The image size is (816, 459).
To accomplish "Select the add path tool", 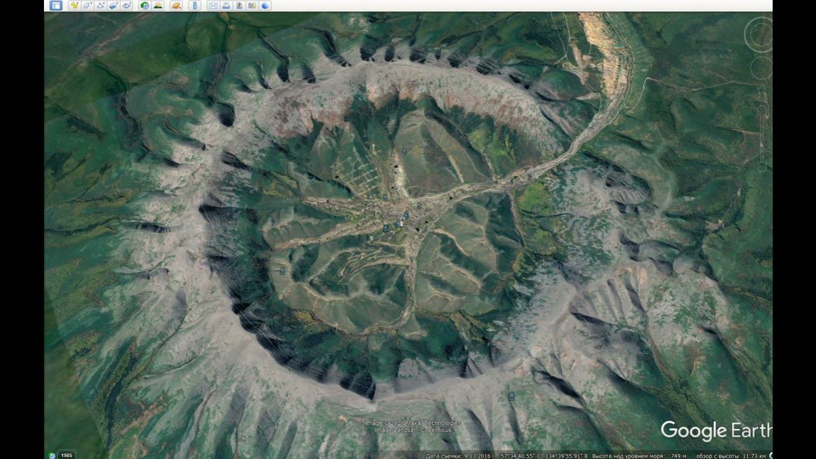I will click(101, 6).
